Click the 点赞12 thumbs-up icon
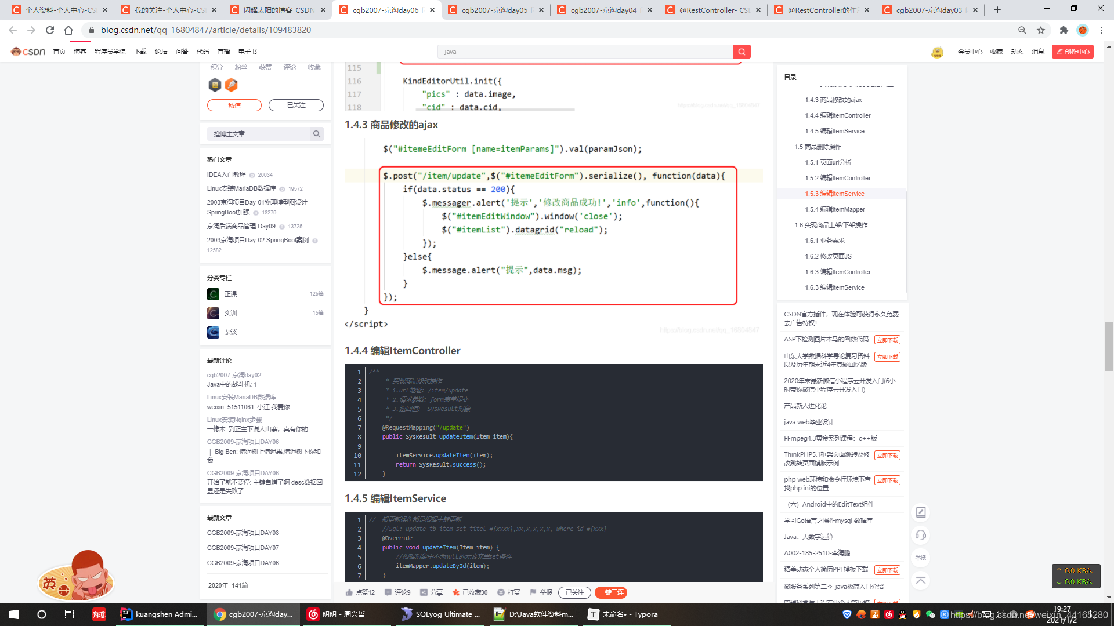The height and width of the screenshot is (626, 1114). (349, 592)
